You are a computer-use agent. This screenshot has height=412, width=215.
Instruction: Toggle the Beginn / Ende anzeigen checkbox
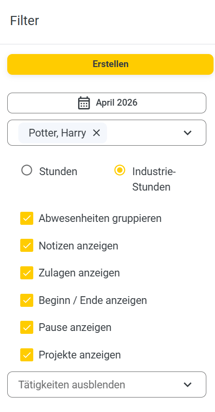tap(27, 301)
